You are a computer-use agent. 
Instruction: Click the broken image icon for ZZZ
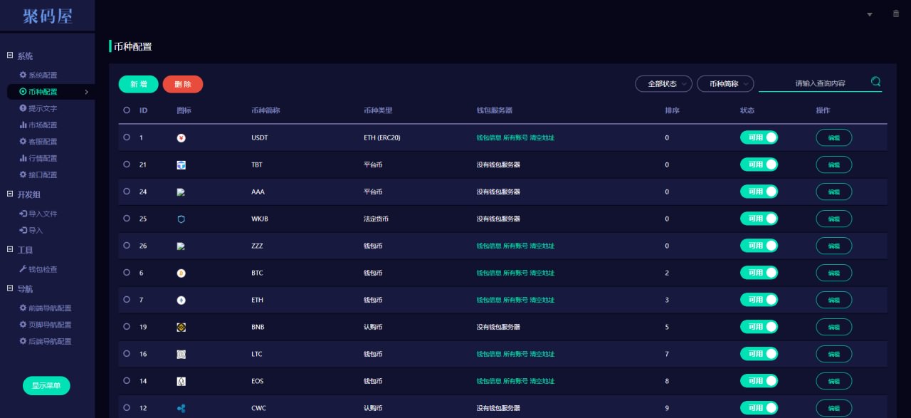click(x=181, y=246)
